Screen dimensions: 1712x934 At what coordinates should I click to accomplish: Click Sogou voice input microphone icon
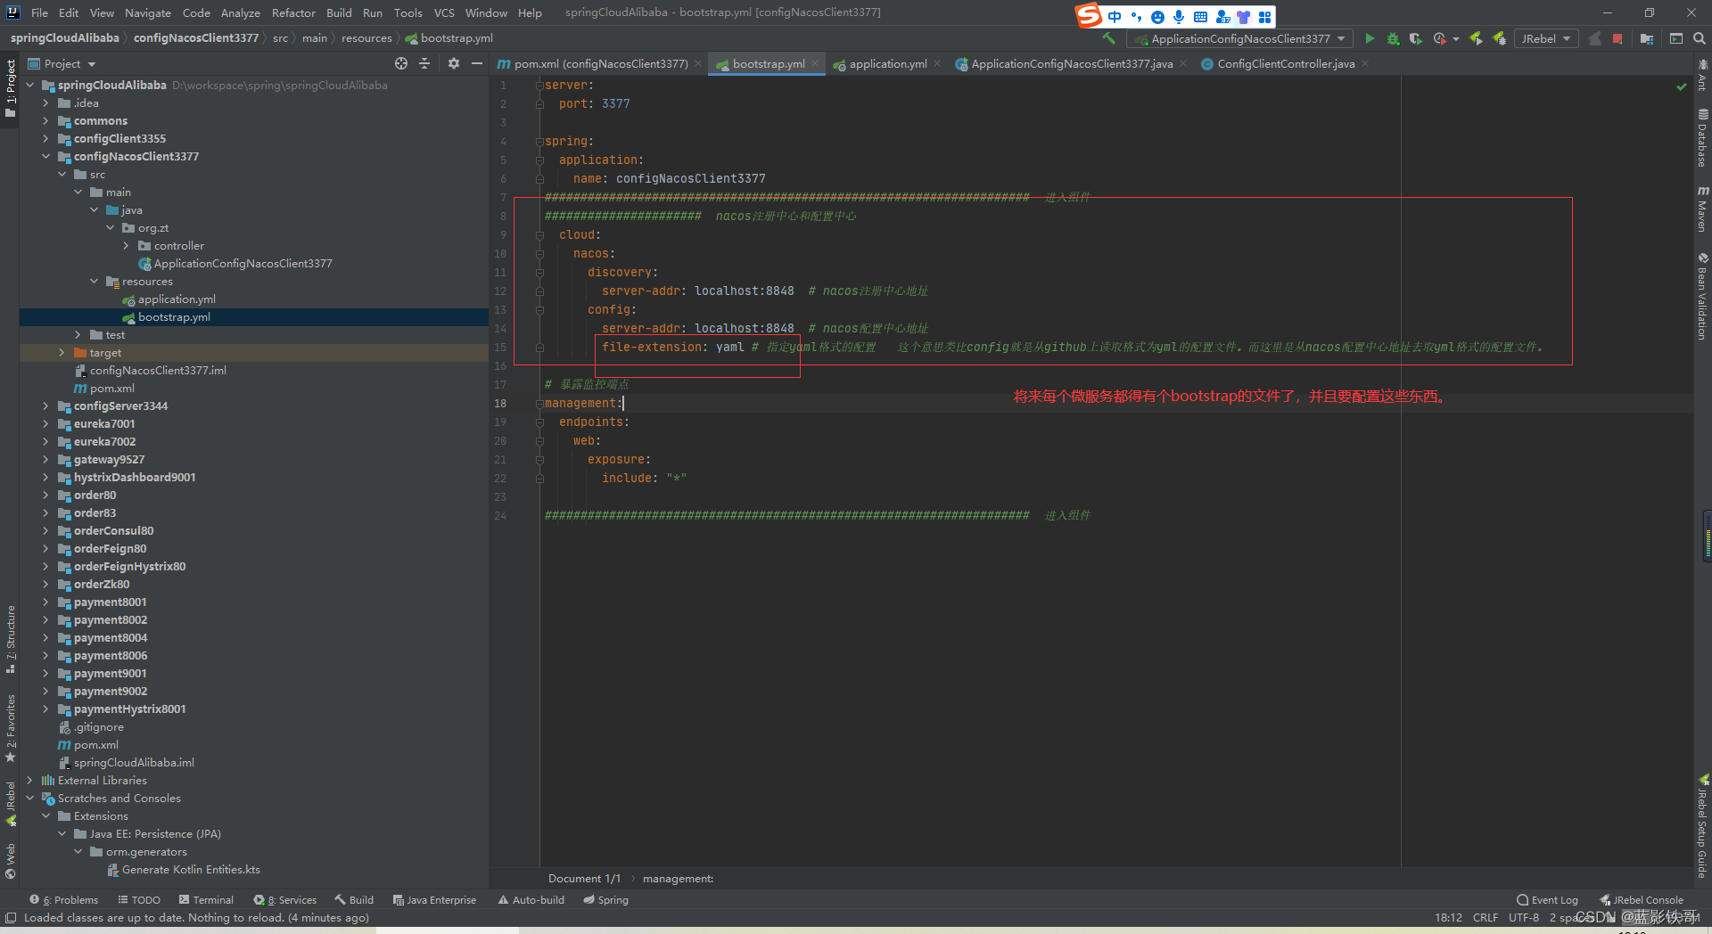coord(1179,16)
